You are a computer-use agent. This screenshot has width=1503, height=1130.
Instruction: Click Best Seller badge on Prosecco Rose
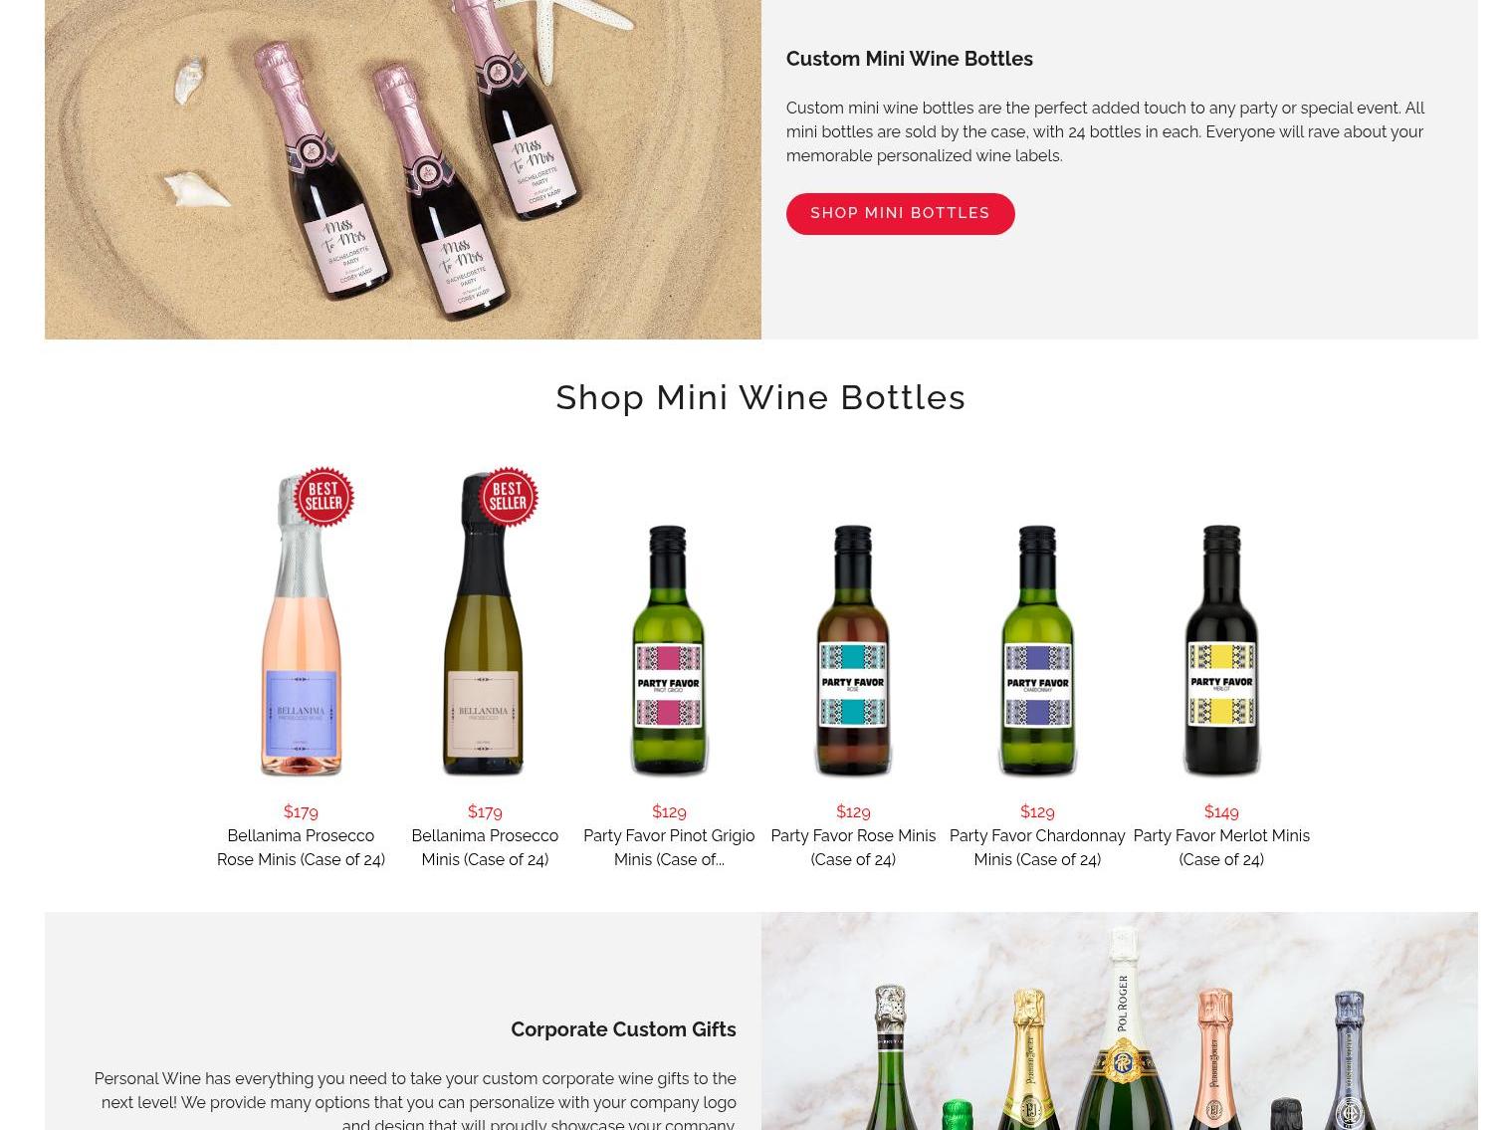pos(323,497)
